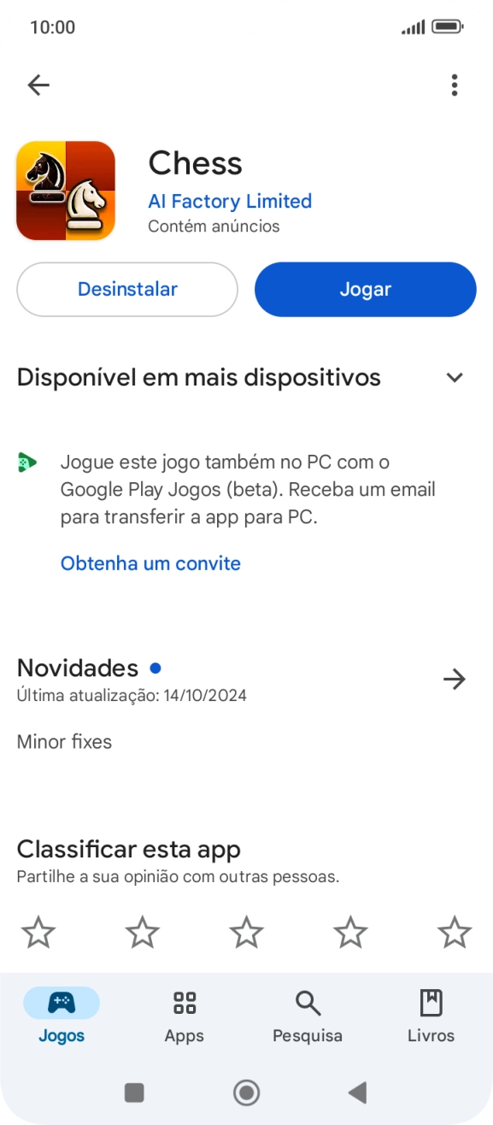
Task: Expand the notification chevron near dispositivos heading
Action: click(455, 377)
